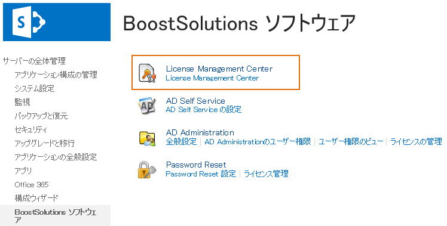Click the AD Self Service icon
The height and width of the screenshot is (226, 447).
(147, 106)
